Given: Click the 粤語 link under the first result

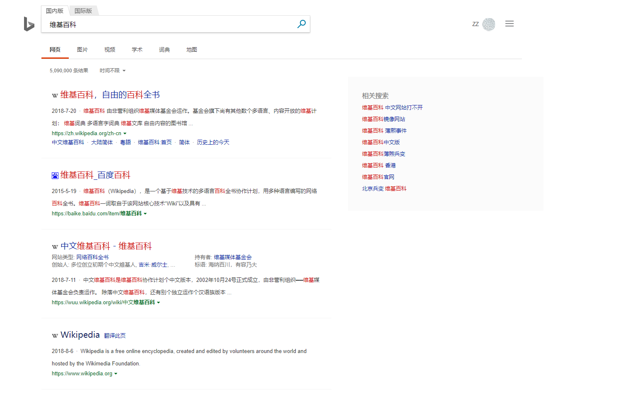Looking at the screenshot, I should [125, 142].
